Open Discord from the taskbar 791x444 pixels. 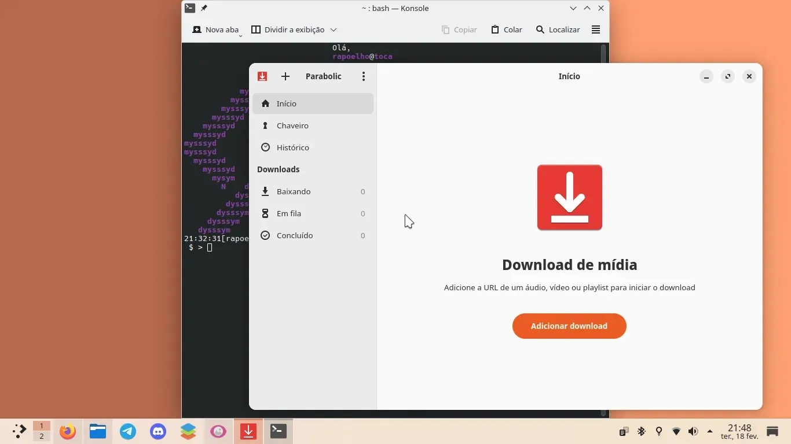[158, 431]
